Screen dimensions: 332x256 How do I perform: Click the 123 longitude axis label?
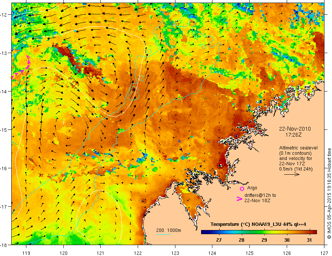pyautogui.click(x=175, y=253)
